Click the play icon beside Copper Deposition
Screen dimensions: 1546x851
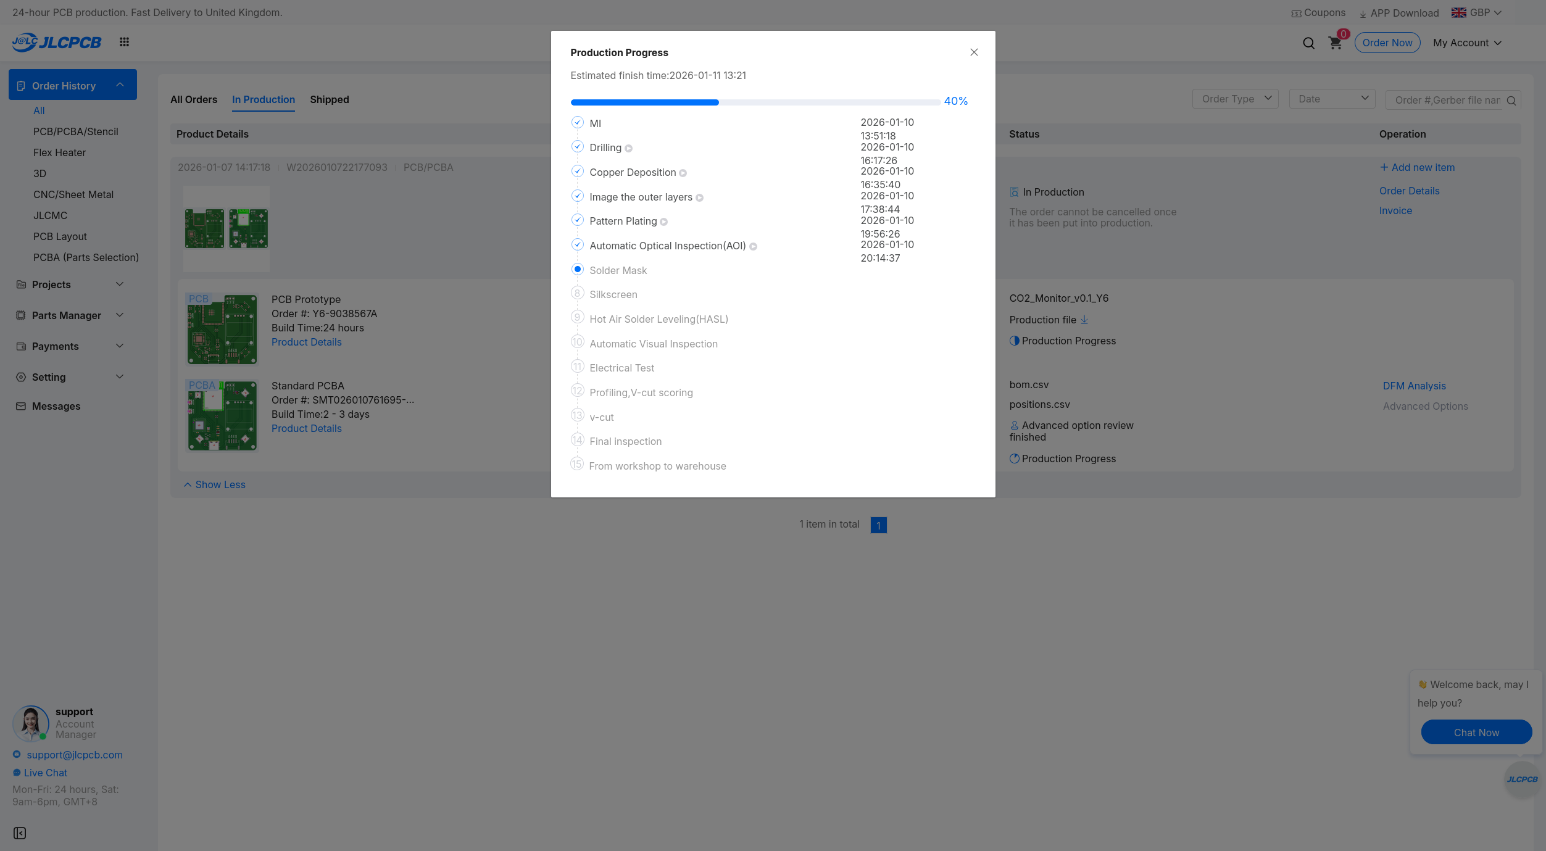click(x=683, y=173)
